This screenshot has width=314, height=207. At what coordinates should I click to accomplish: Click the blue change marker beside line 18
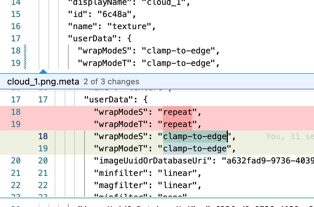pos(25,51)
